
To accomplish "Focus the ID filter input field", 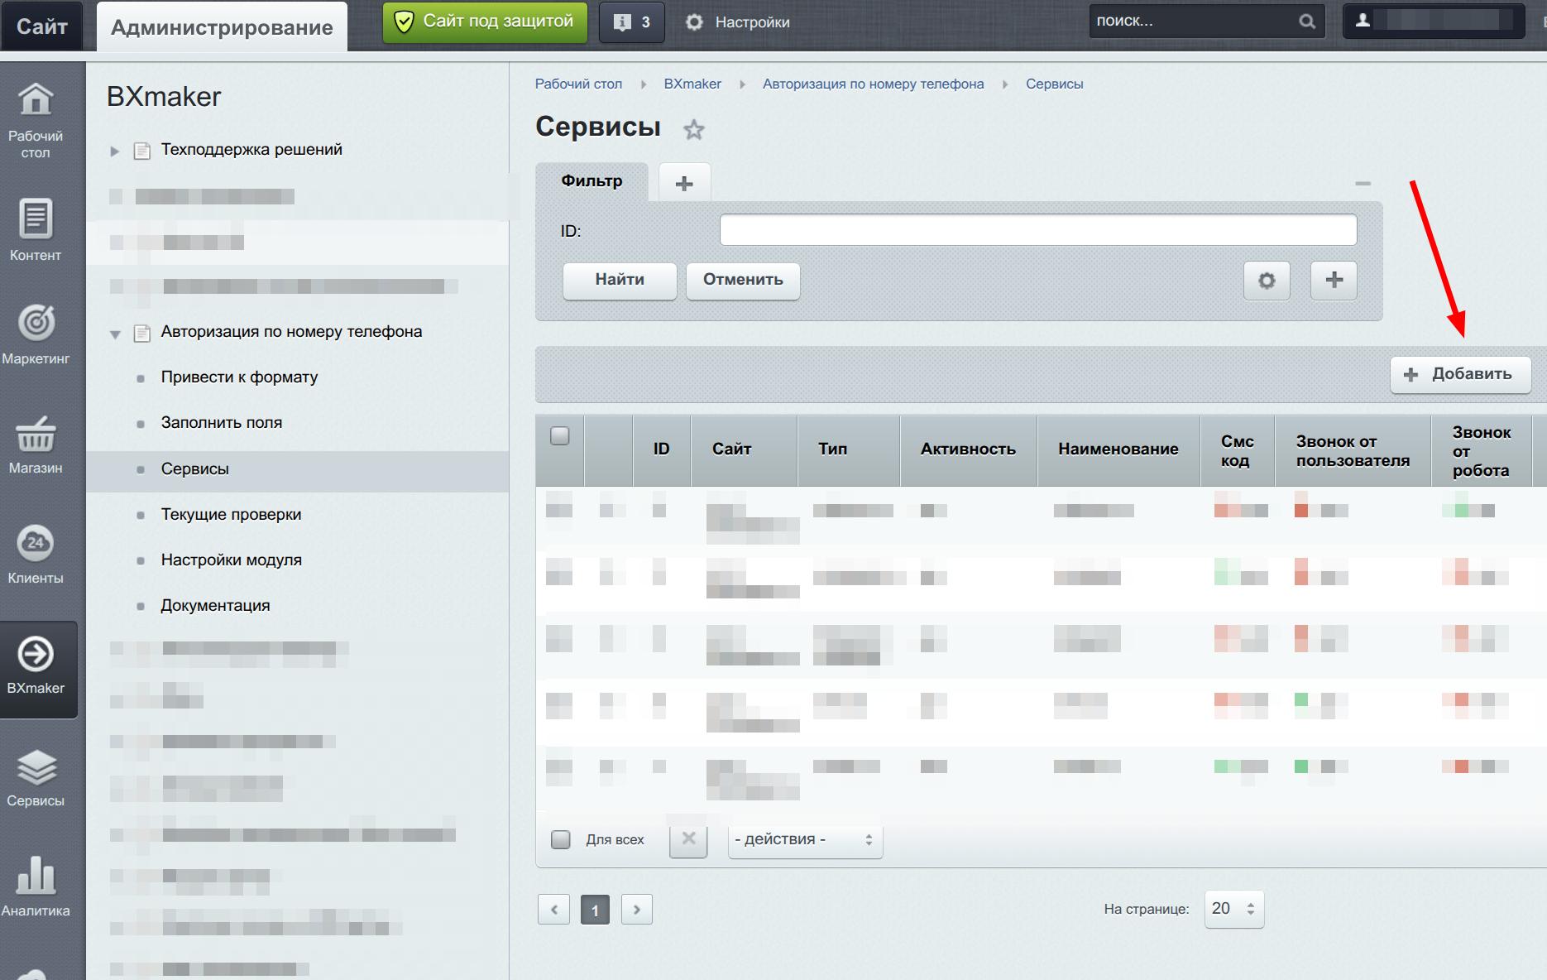I will (x=1038, y=230).
